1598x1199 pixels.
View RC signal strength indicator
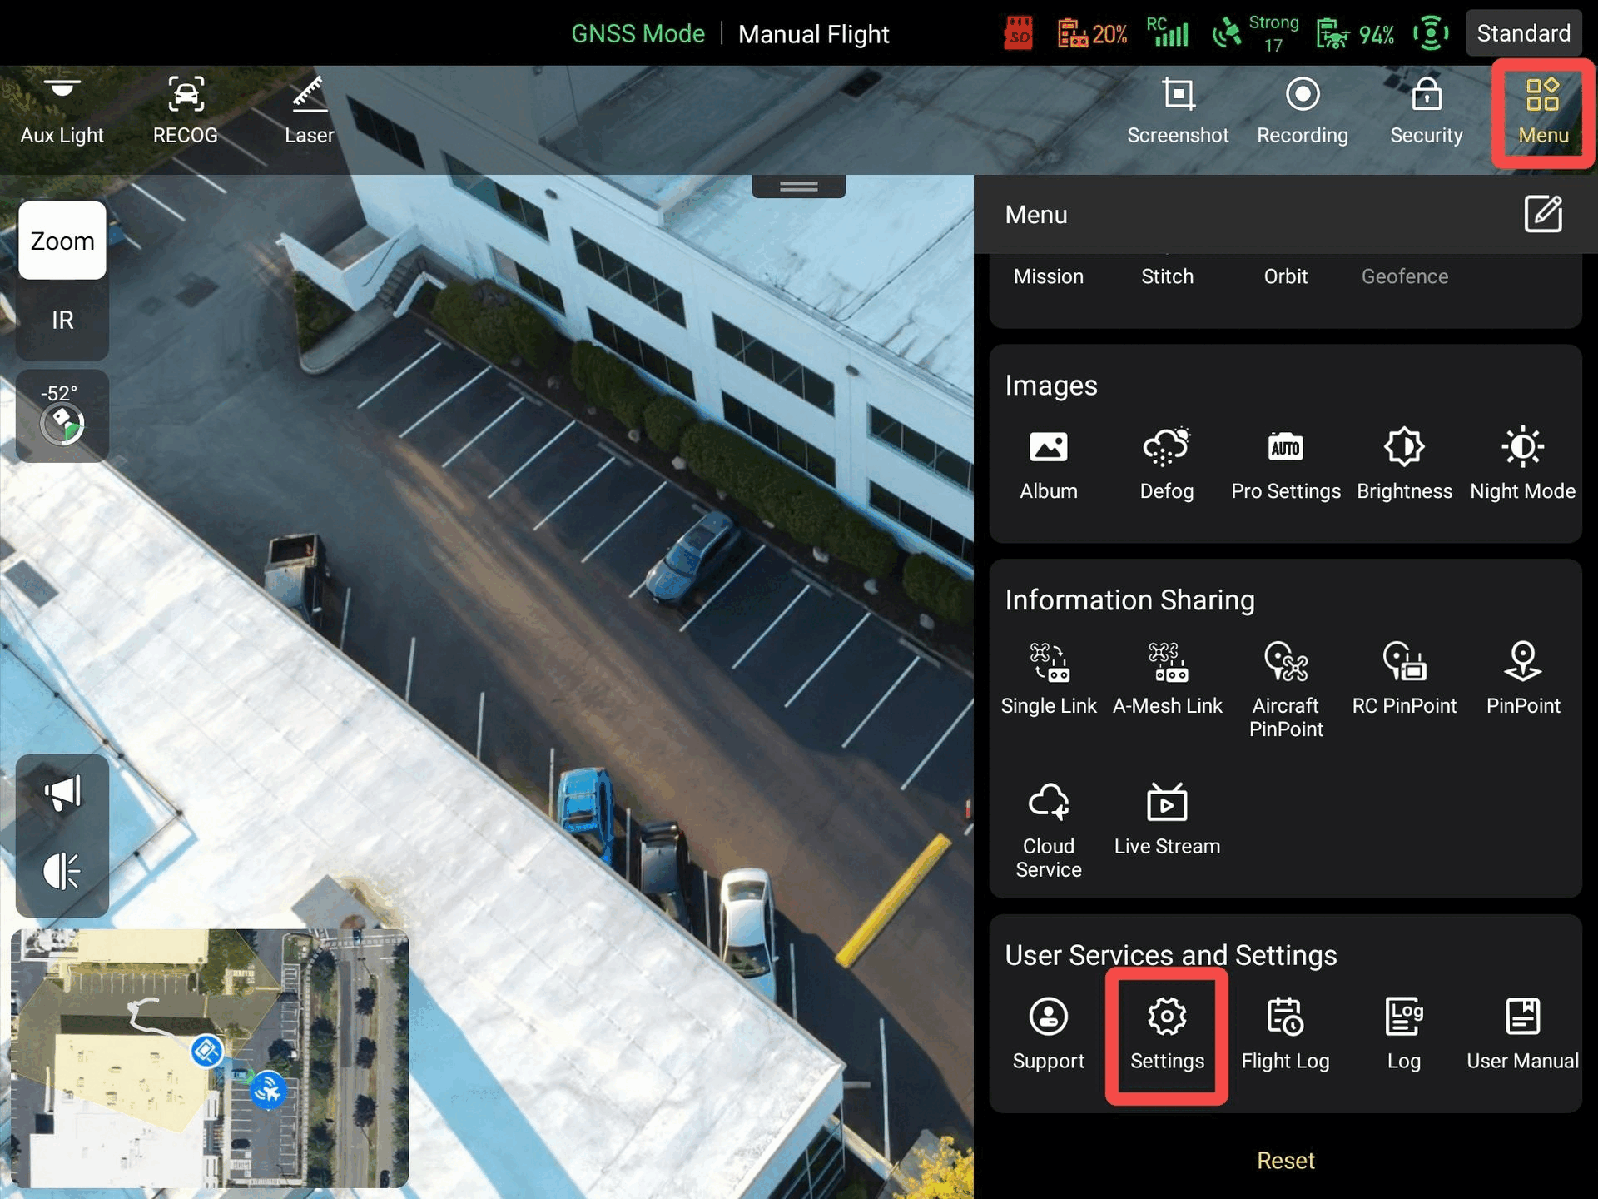(x=1167, y=32)
